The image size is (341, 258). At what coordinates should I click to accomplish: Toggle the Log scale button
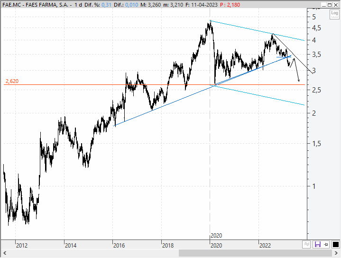(x=334, y=14)
